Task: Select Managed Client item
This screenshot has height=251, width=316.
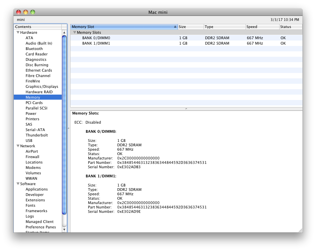Action: click(39, 222)
